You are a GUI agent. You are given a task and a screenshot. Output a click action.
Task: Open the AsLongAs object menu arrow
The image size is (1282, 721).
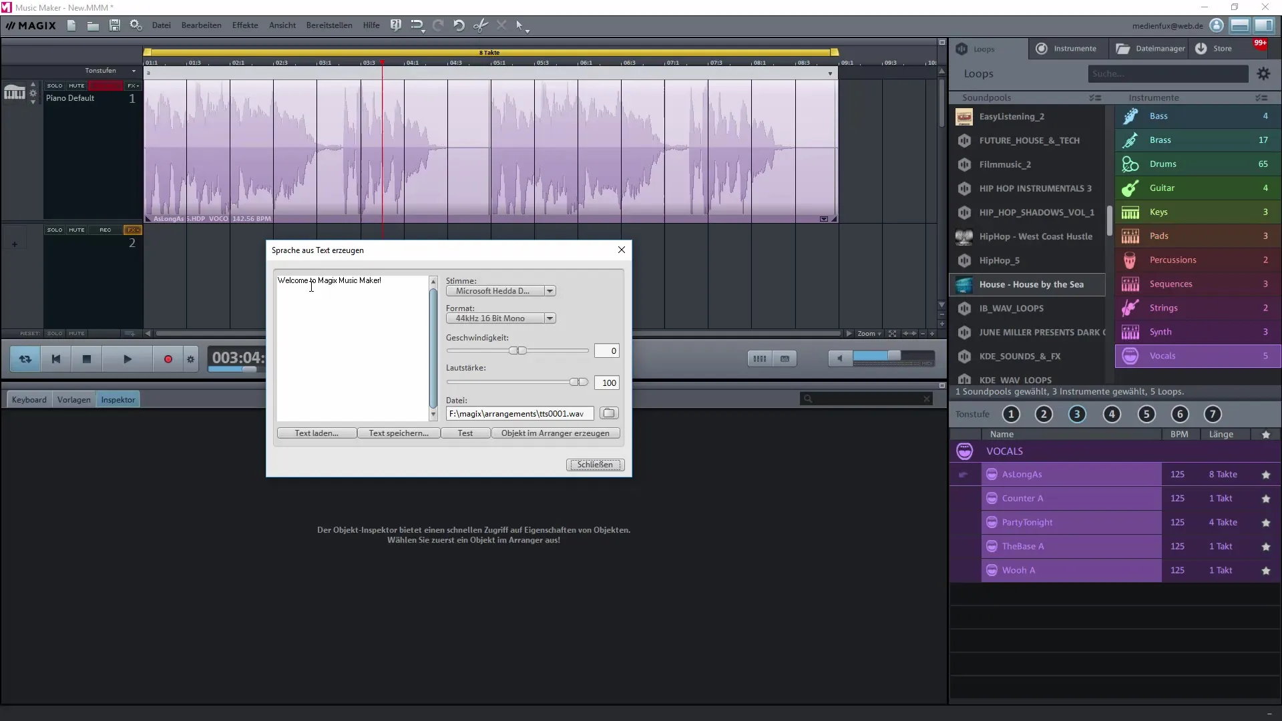[824, 219]
